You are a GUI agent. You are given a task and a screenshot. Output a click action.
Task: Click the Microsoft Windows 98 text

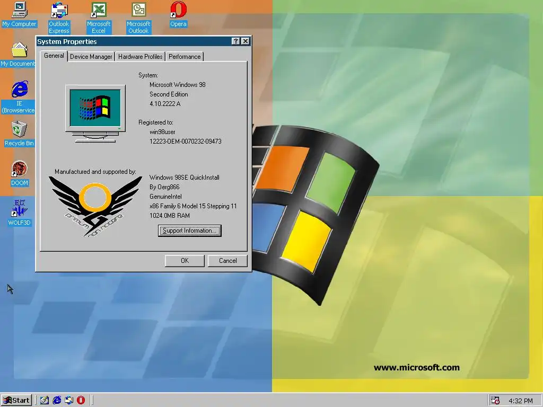177,84
